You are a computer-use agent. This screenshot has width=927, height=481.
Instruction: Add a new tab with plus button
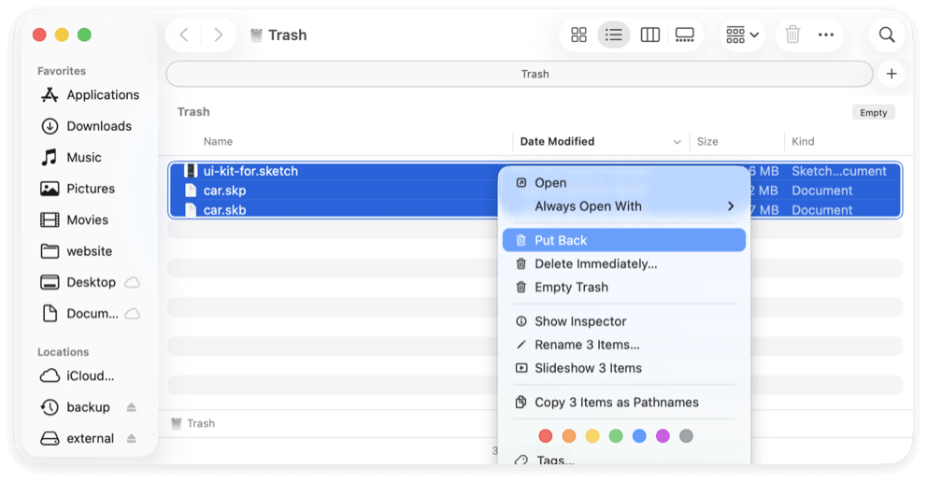pos(891,74)
